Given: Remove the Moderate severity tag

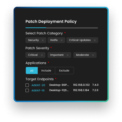Looking at the screenshot, I should (93, 55).
